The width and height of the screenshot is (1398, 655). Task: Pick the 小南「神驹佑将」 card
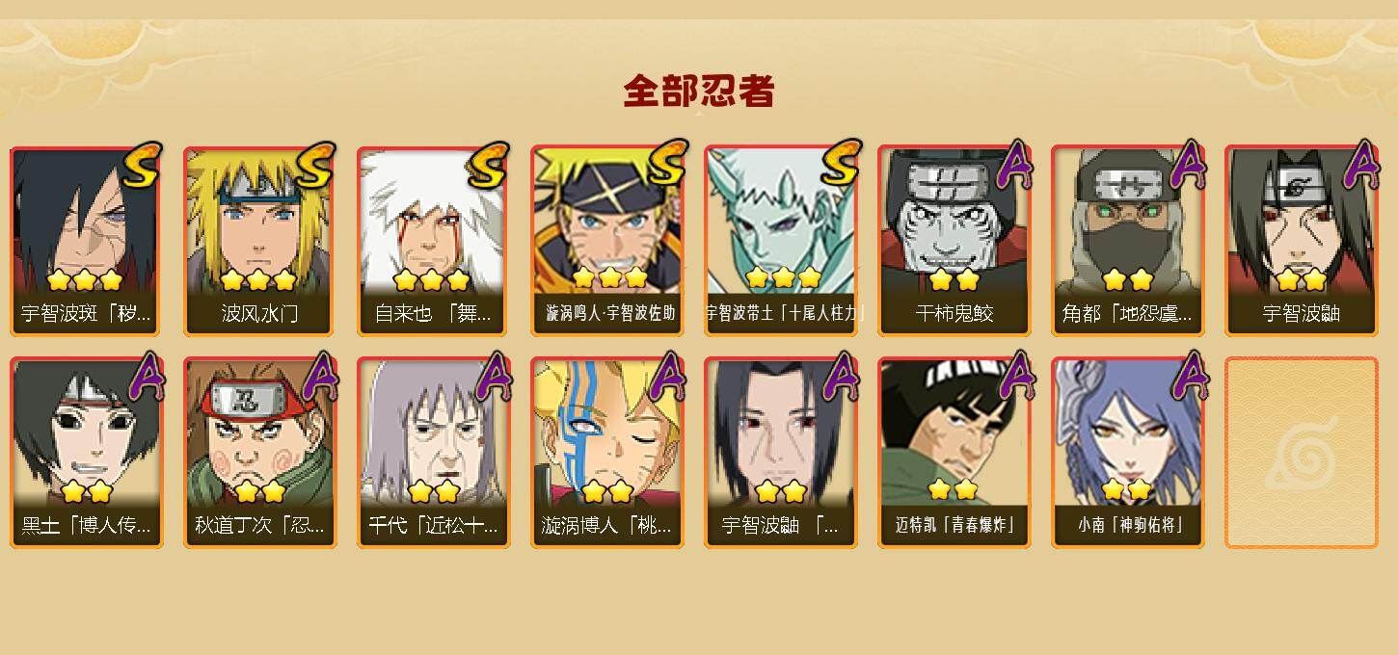click(1127, 453)
